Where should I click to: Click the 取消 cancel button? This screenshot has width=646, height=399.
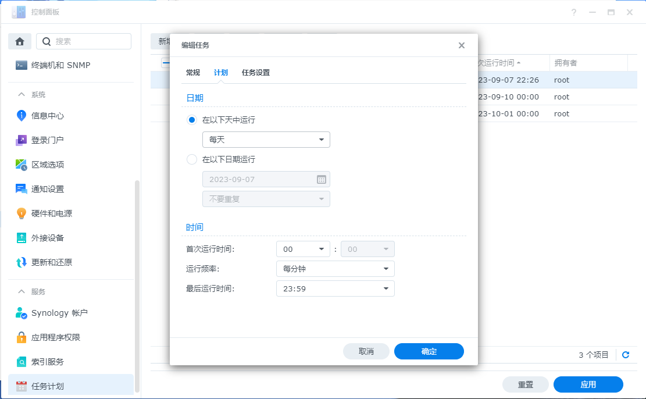click(366, 351)
